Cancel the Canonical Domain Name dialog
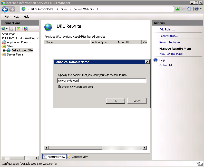The width and height of the screenshot is (204, 167). (x=137, y=101)
